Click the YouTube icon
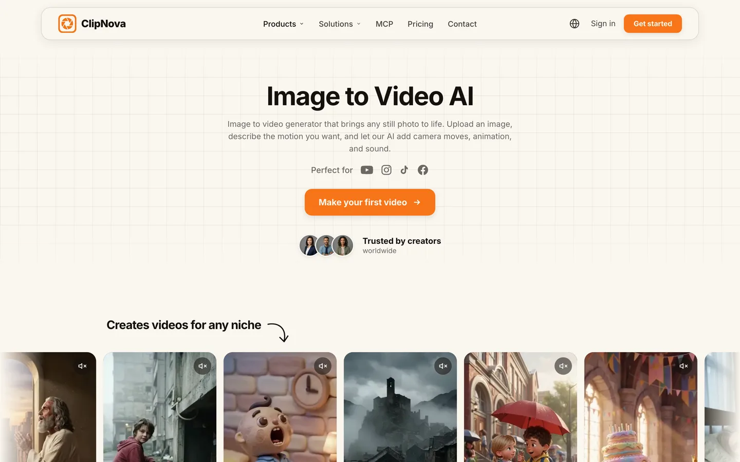The width and height of the screenshot is (740, 462). coord(367,170)
